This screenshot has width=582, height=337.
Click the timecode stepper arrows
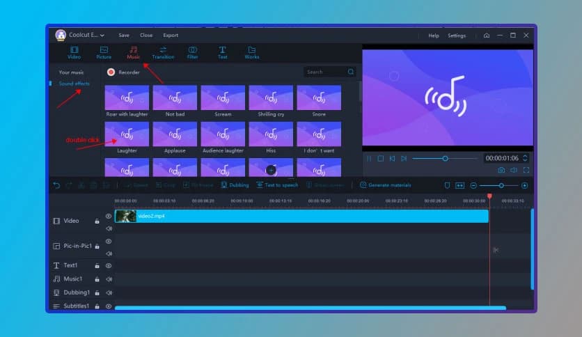coord(525,158)
